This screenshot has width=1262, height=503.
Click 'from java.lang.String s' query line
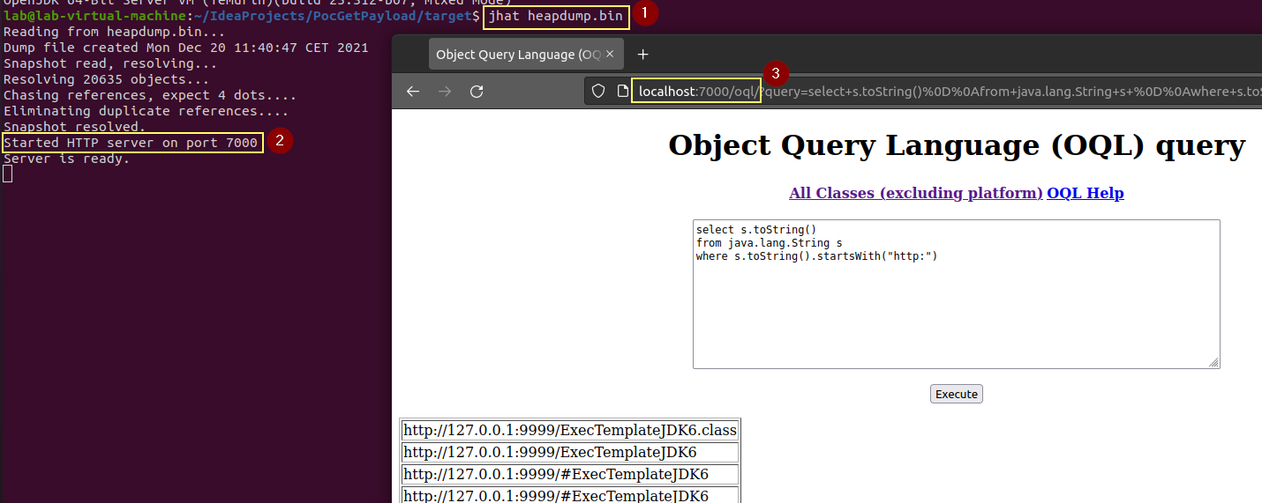click(x=770, y=242)
